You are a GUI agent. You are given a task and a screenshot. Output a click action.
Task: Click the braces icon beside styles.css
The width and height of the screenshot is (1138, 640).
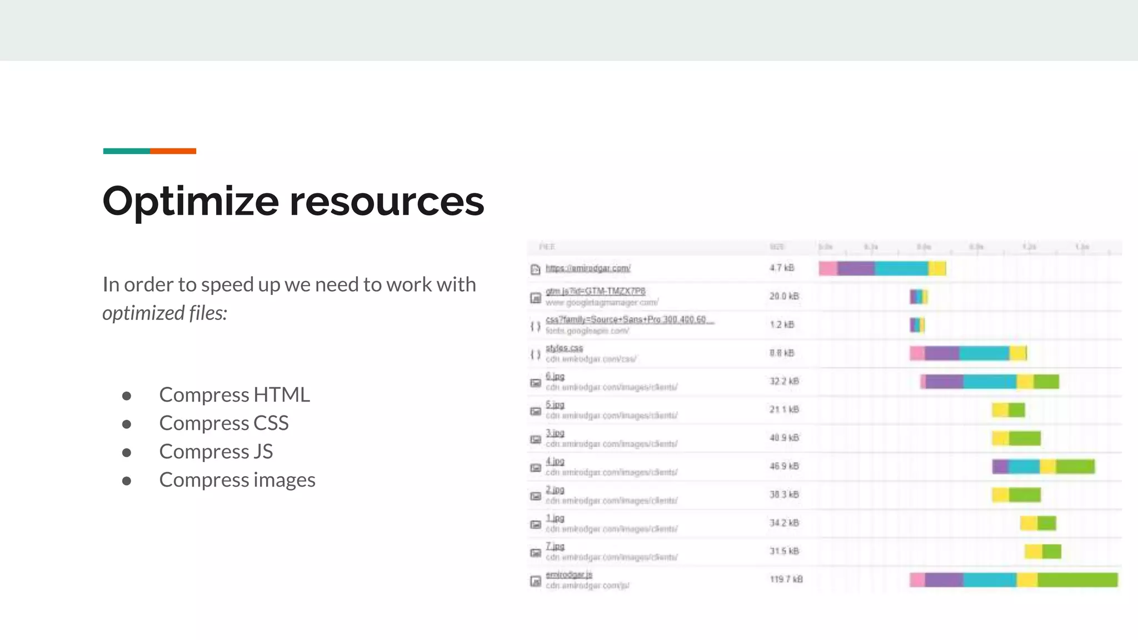click(535, 354)
